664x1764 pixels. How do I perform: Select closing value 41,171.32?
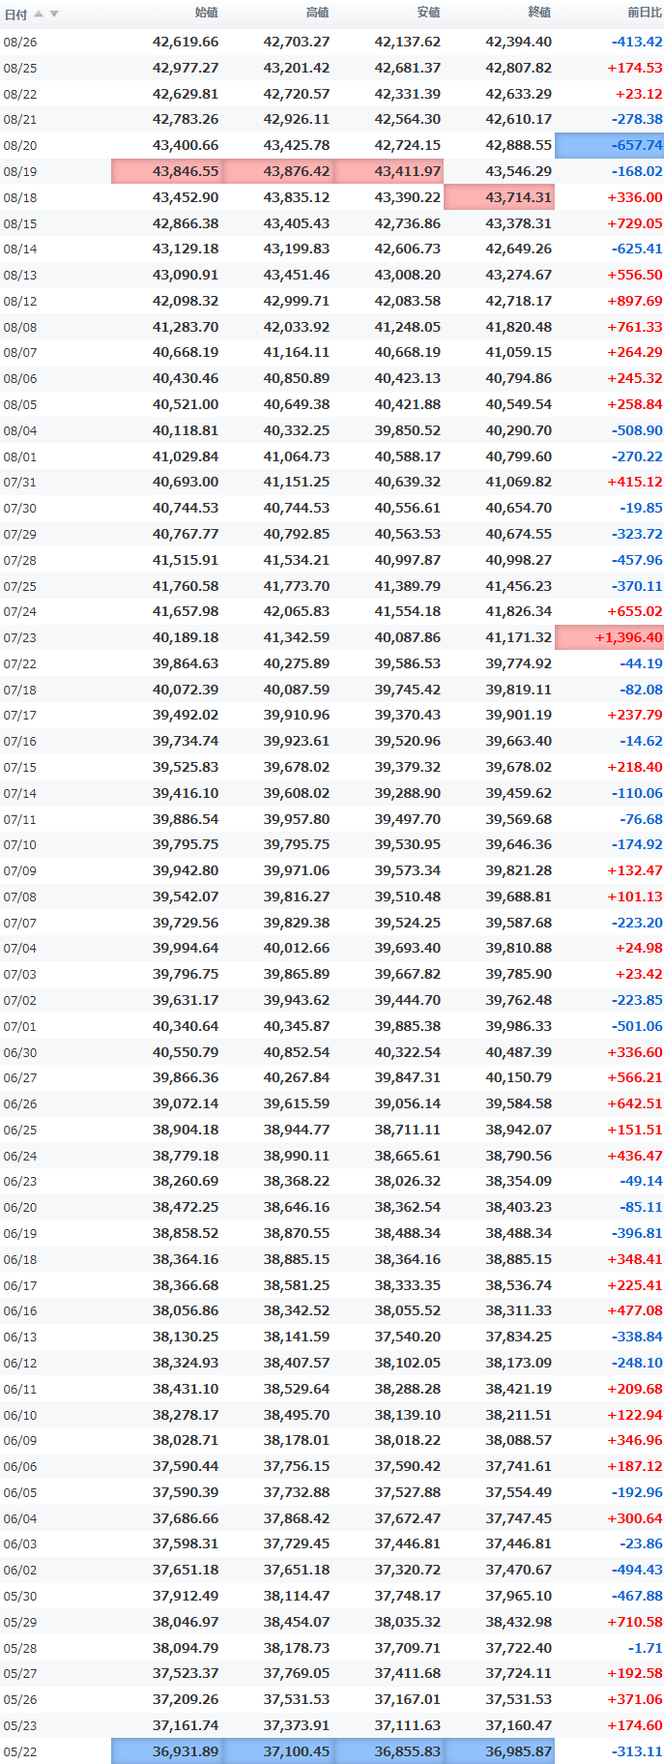coord(519,638)
